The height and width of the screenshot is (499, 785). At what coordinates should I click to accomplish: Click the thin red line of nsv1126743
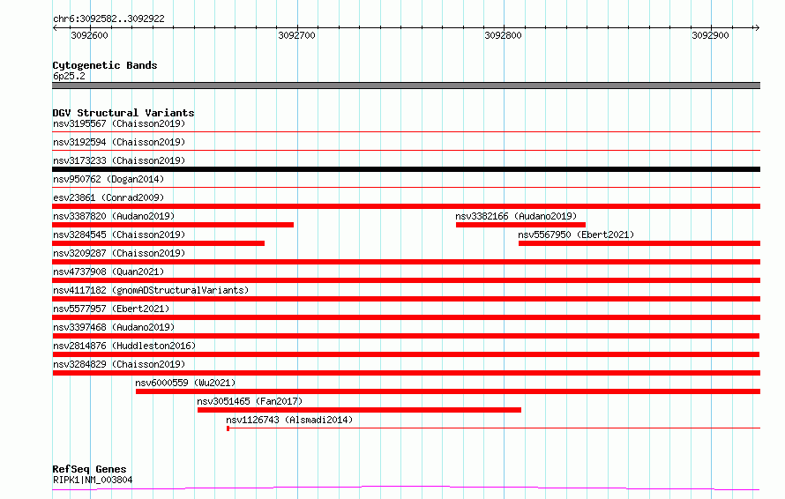click(494, 428)
